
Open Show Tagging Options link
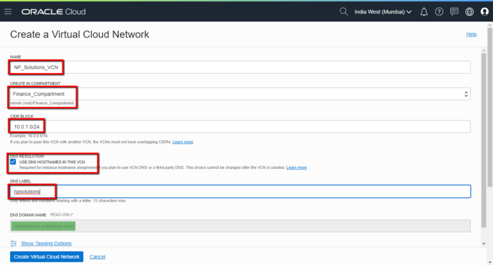coord(46,243)
